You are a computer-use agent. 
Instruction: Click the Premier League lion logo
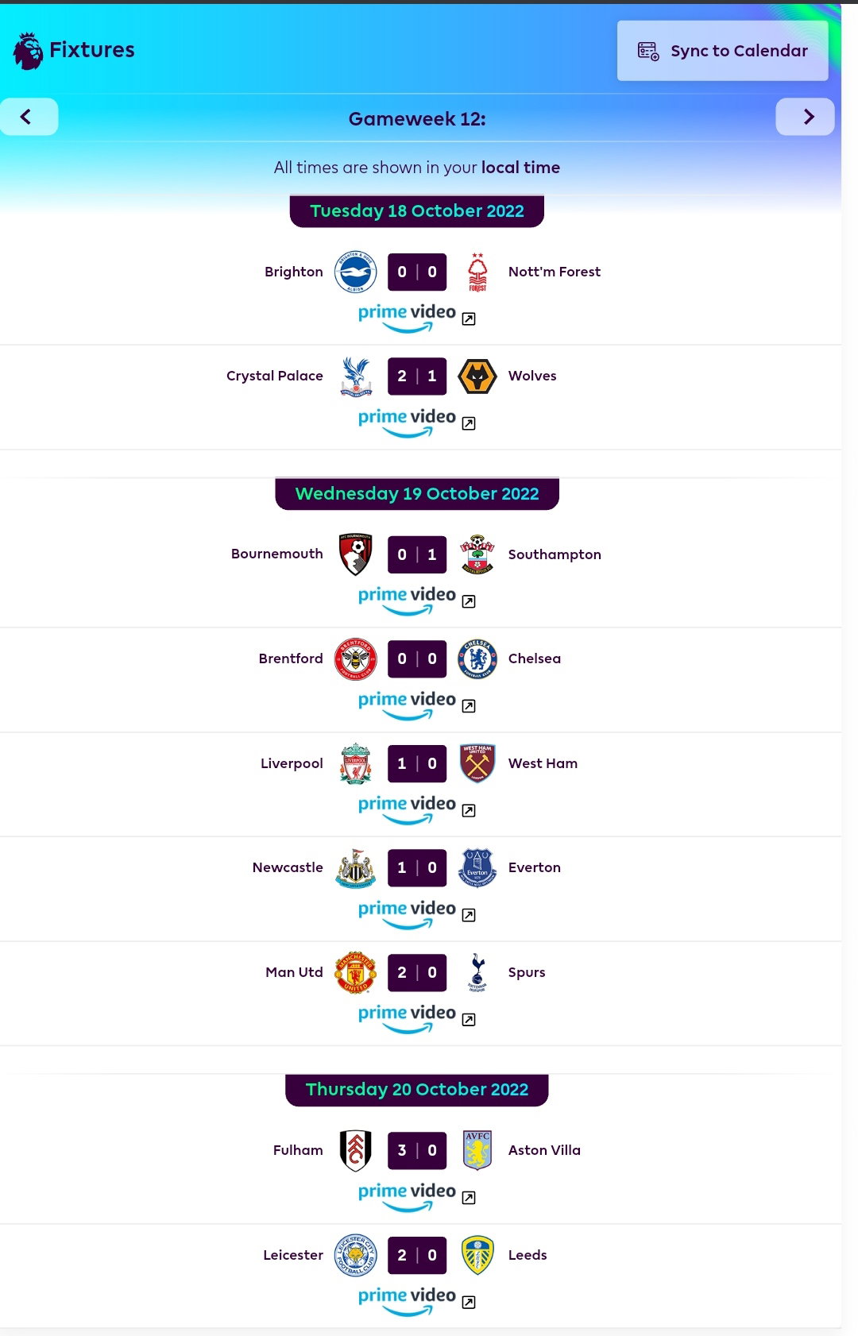point(28,51)
